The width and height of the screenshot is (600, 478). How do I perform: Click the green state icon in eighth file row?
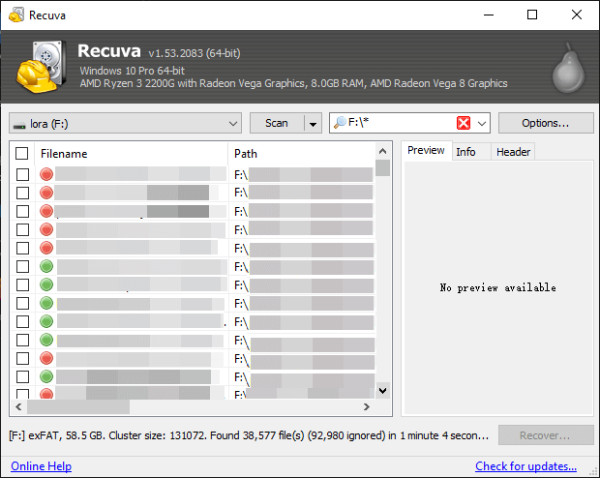coord(46,303)
